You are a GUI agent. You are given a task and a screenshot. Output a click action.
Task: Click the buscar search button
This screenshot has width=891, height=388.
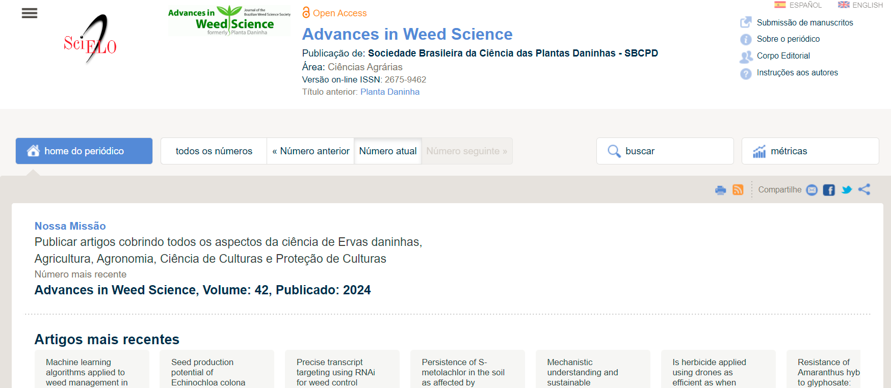(665, 151)
